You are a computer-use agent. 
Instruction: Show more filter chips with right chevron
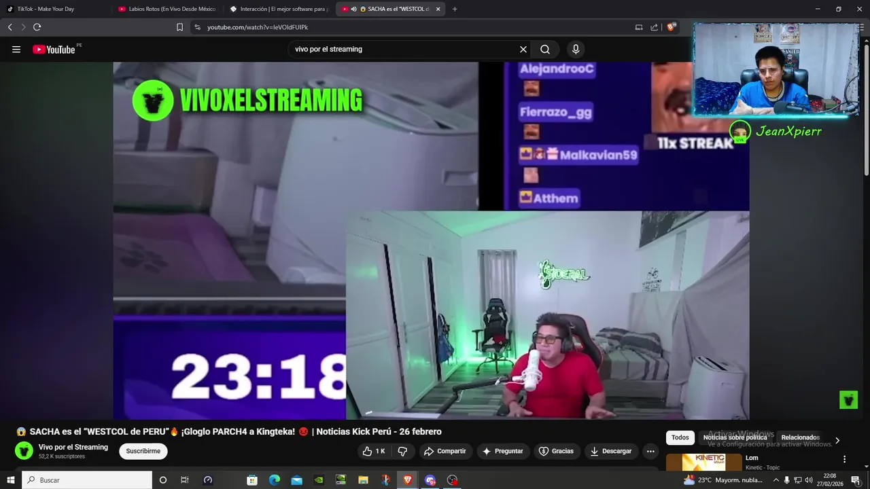point(837,440)
